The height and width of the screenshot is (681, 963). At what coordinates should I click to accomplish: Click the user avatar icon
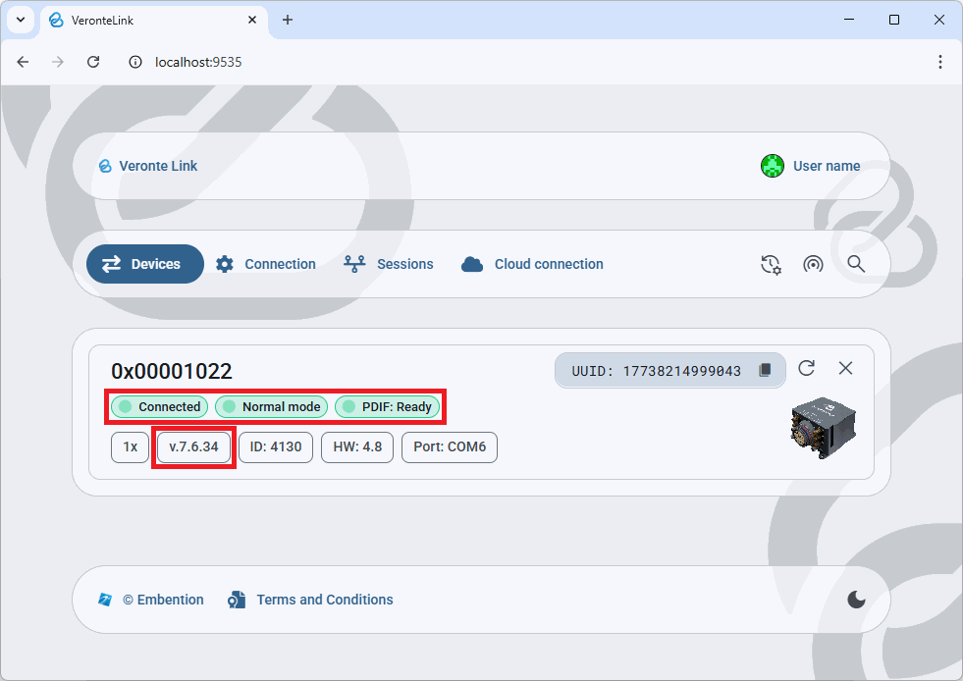[773, 166]
